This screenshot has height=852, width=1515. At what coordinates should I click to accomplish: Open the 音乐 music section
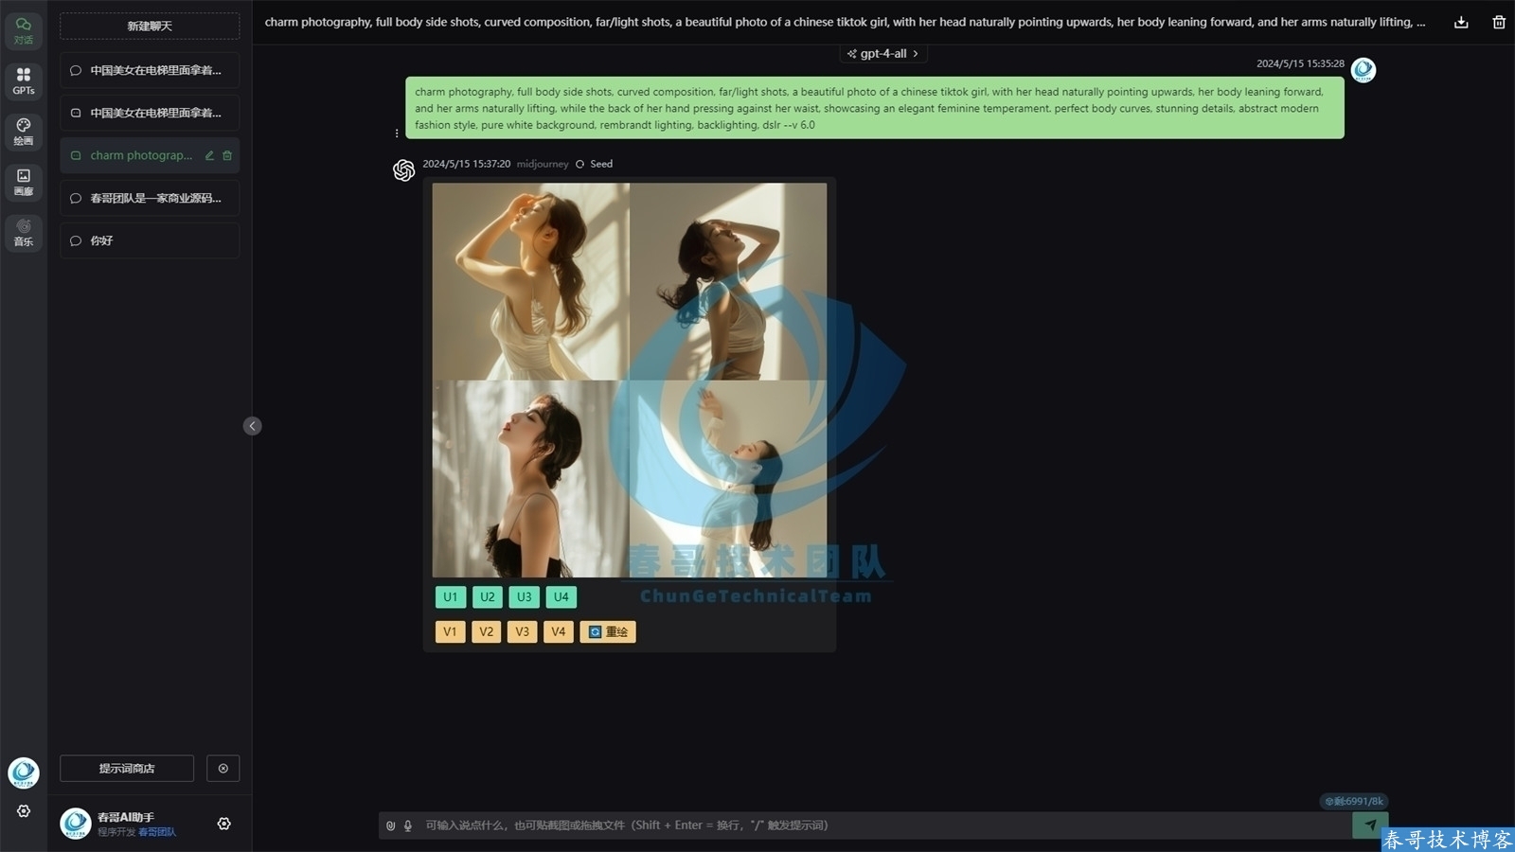point(24,232)
